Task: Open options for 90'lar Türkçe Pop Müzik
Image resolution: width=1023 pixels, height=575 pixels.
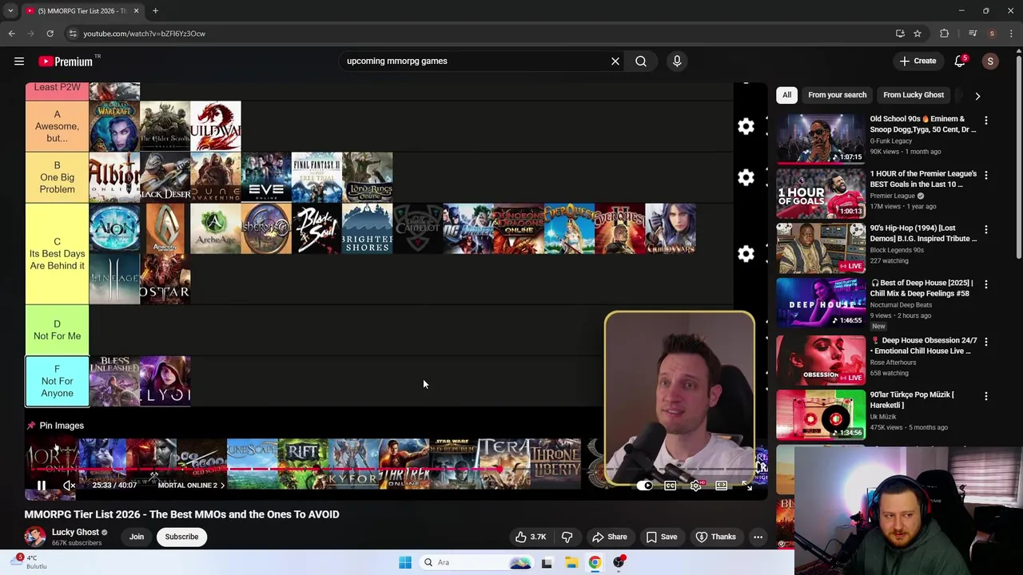Action: [985, 396]
